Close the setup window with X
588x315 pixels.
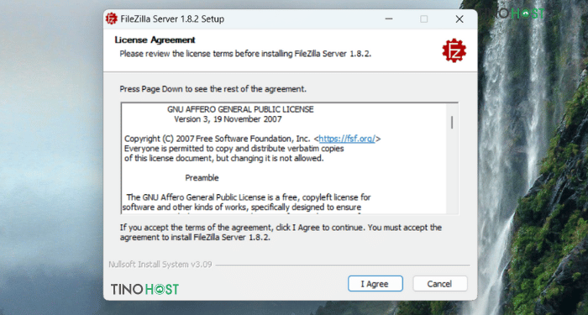coord(459,18)
